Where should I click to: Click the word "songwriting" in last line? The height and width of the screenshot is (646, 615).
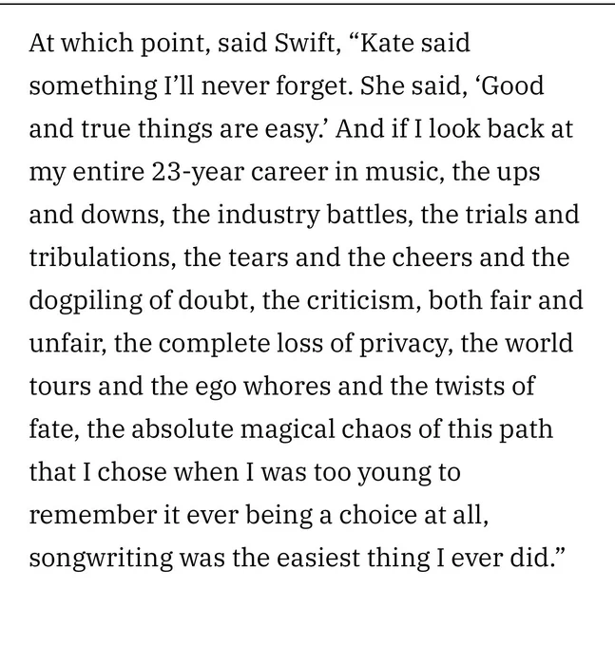click(101, 559)
